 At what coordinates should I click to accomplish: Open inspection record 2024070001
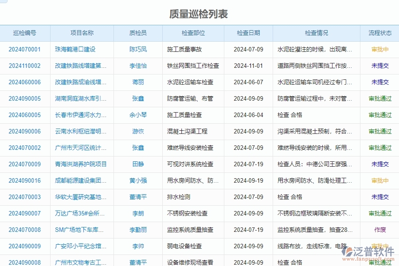pyautogui.click(x=23, y=50)
